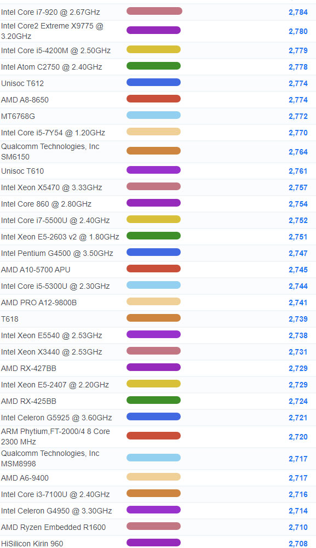The height and width of the screenshot is (548, 316).
Task: Click the 2,779 score value
Action: coord(298,50)
